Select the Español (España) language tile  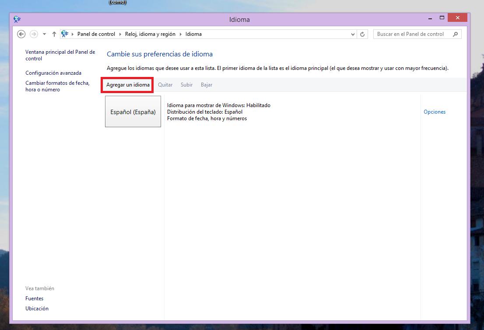point(133,112)
